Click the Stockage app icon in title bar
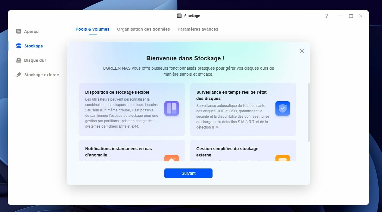The height and width of the screenshot is (212, 382). pyautogui.click(x=179, y=16)
